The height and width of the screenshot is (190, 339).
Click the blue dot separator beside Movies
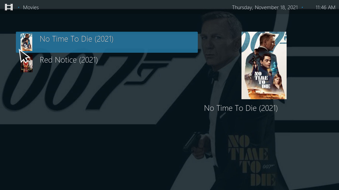tap(19, 7)
